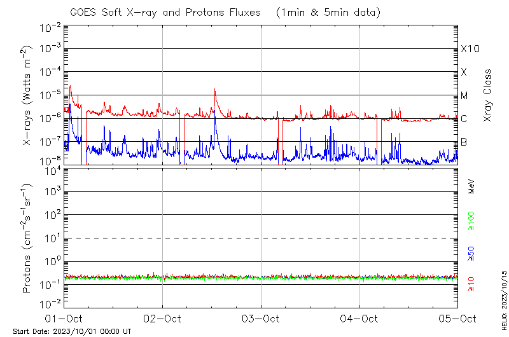
Task: Click the C class label on right axis
Action: (464, 119)
